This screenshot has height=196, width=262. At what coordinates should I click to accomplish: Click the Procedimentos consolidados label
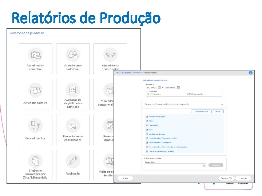(x=73, y=138)
